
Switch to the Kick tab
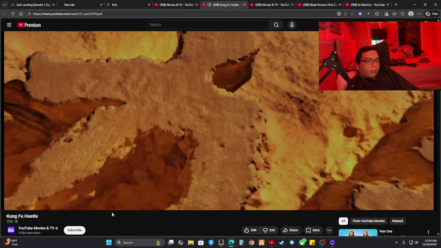128,5
